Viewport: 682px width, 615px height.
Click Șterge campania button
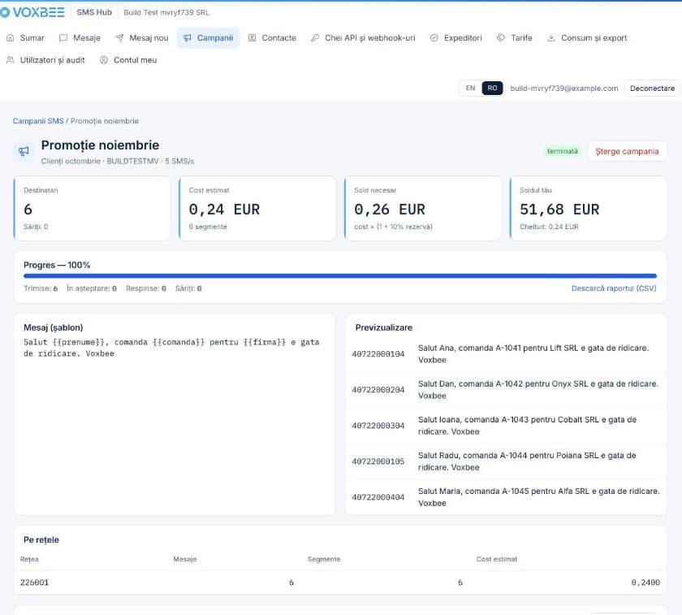(x=627, y=151)
